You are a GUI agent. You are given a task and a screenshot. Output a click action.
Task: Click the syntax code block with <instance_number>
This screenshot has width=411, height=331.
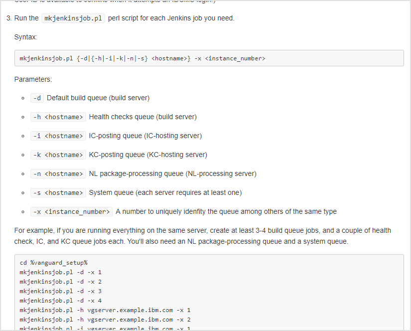point(209,58)
